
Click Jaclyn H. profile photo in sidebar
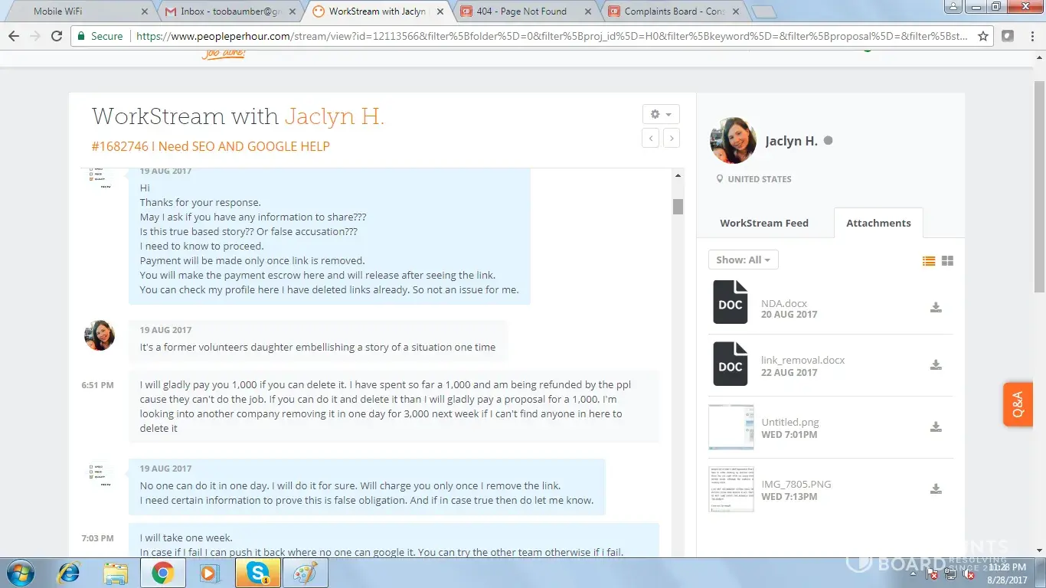pyautogui.click(x=733, y=141)
